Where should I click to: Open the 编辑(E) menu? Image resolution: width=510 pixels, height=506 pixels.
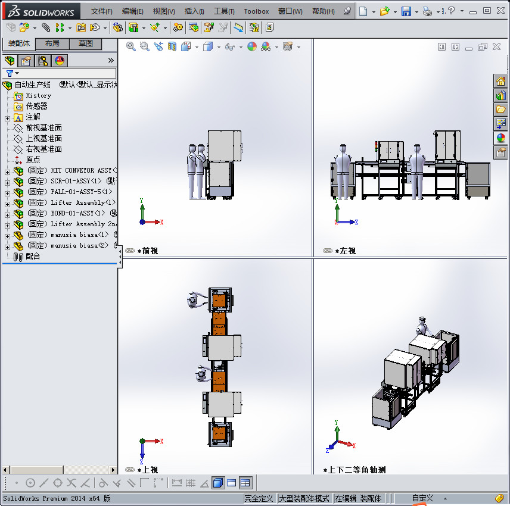[133, 11]
